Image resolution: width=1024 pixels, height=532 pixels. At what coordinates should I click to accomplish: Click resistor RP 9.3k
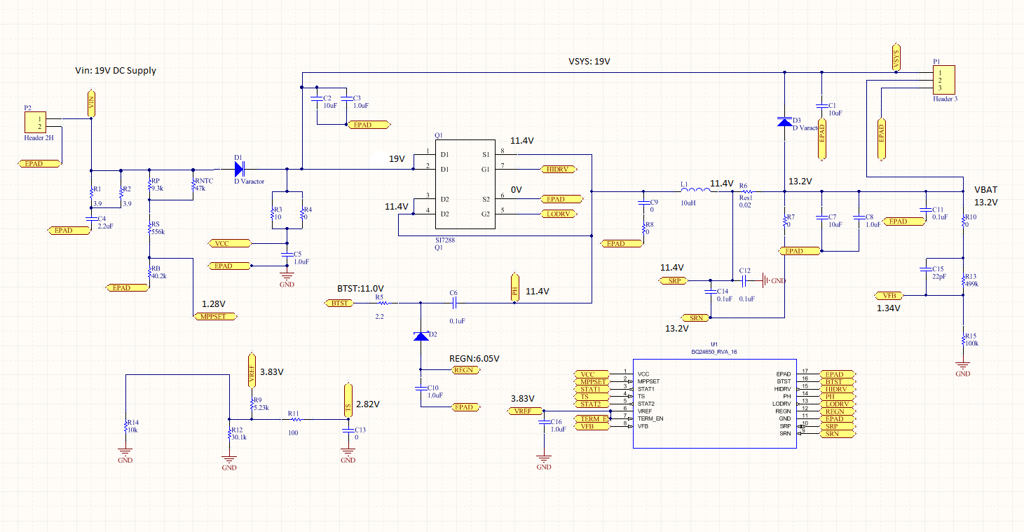[x=149, y=186]
